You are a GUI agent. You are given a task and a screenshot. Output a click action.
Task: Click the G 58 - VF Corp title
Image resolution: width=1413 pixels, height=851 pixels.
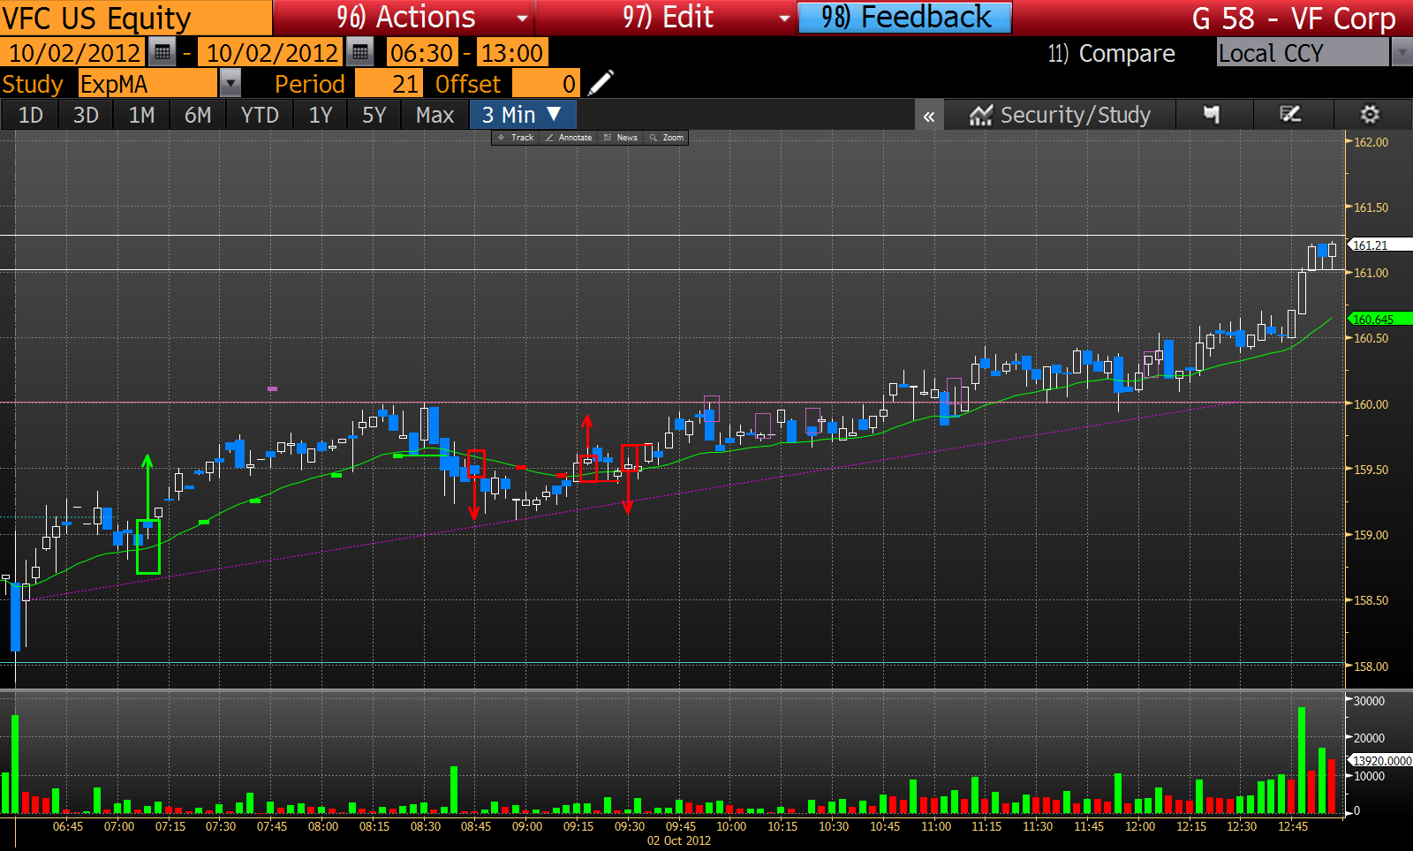pyautogui.click(x=1293, y=18)
